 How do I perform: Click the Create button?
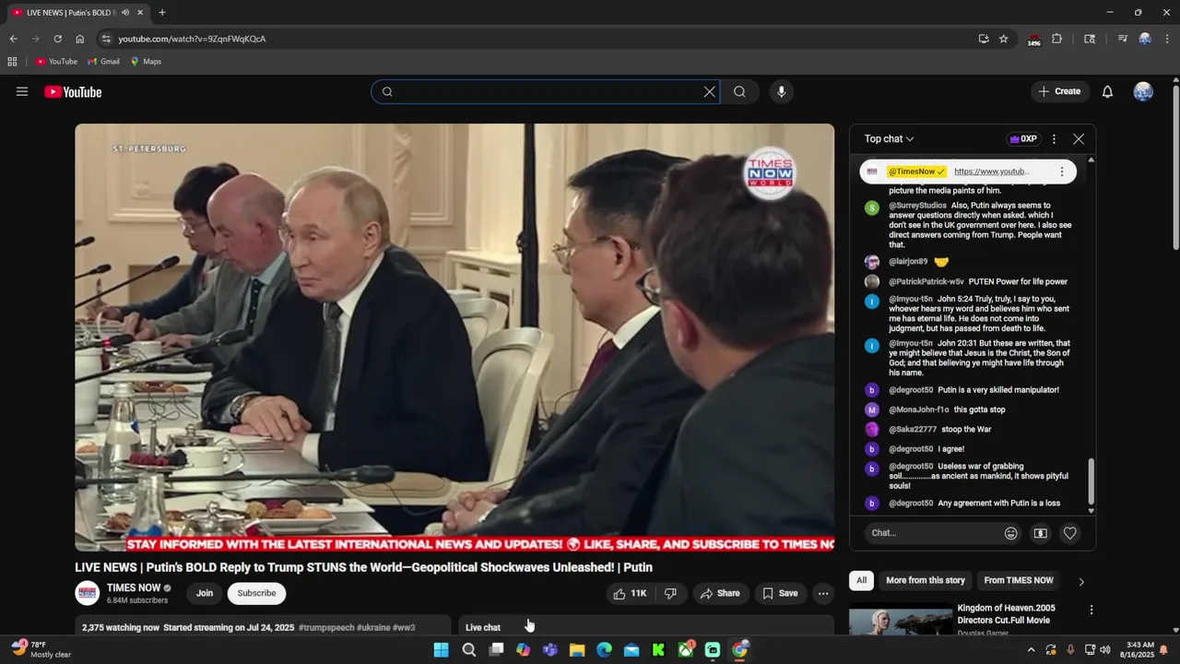click(x=1059, y=91)
